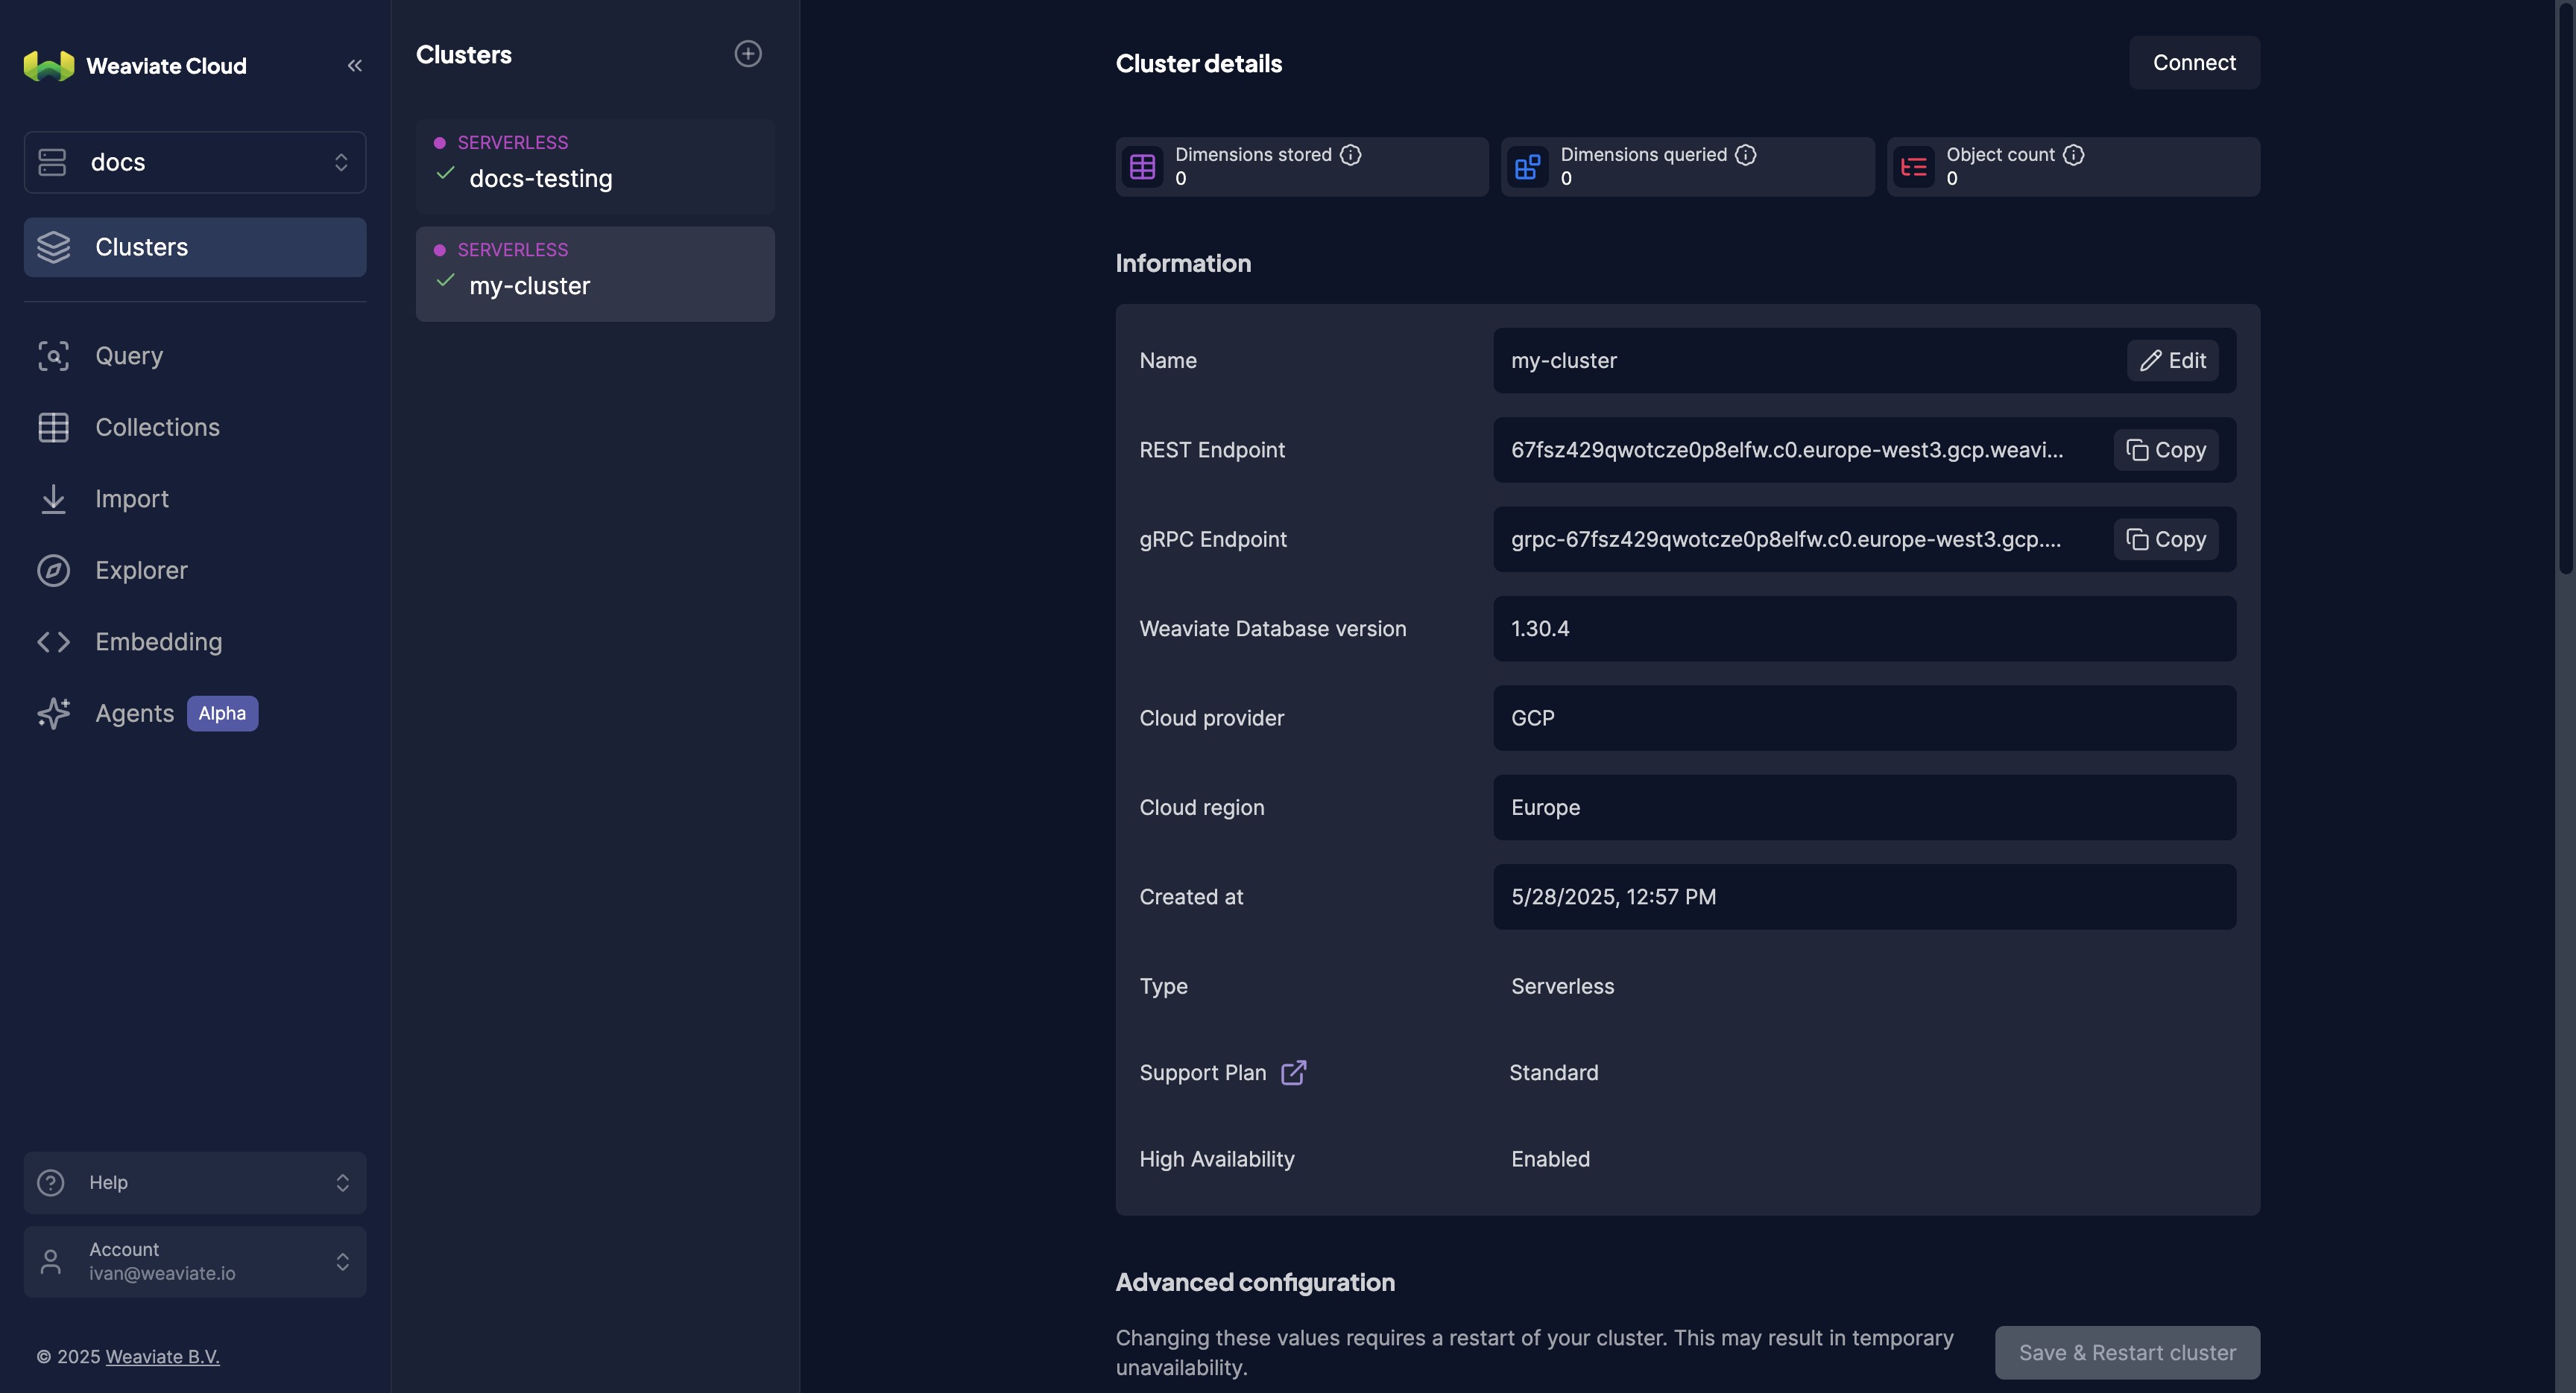Select the my-cluster cluster
Image resolution: width=2576 pixels, height=1393 pixels.
point(595,274)
